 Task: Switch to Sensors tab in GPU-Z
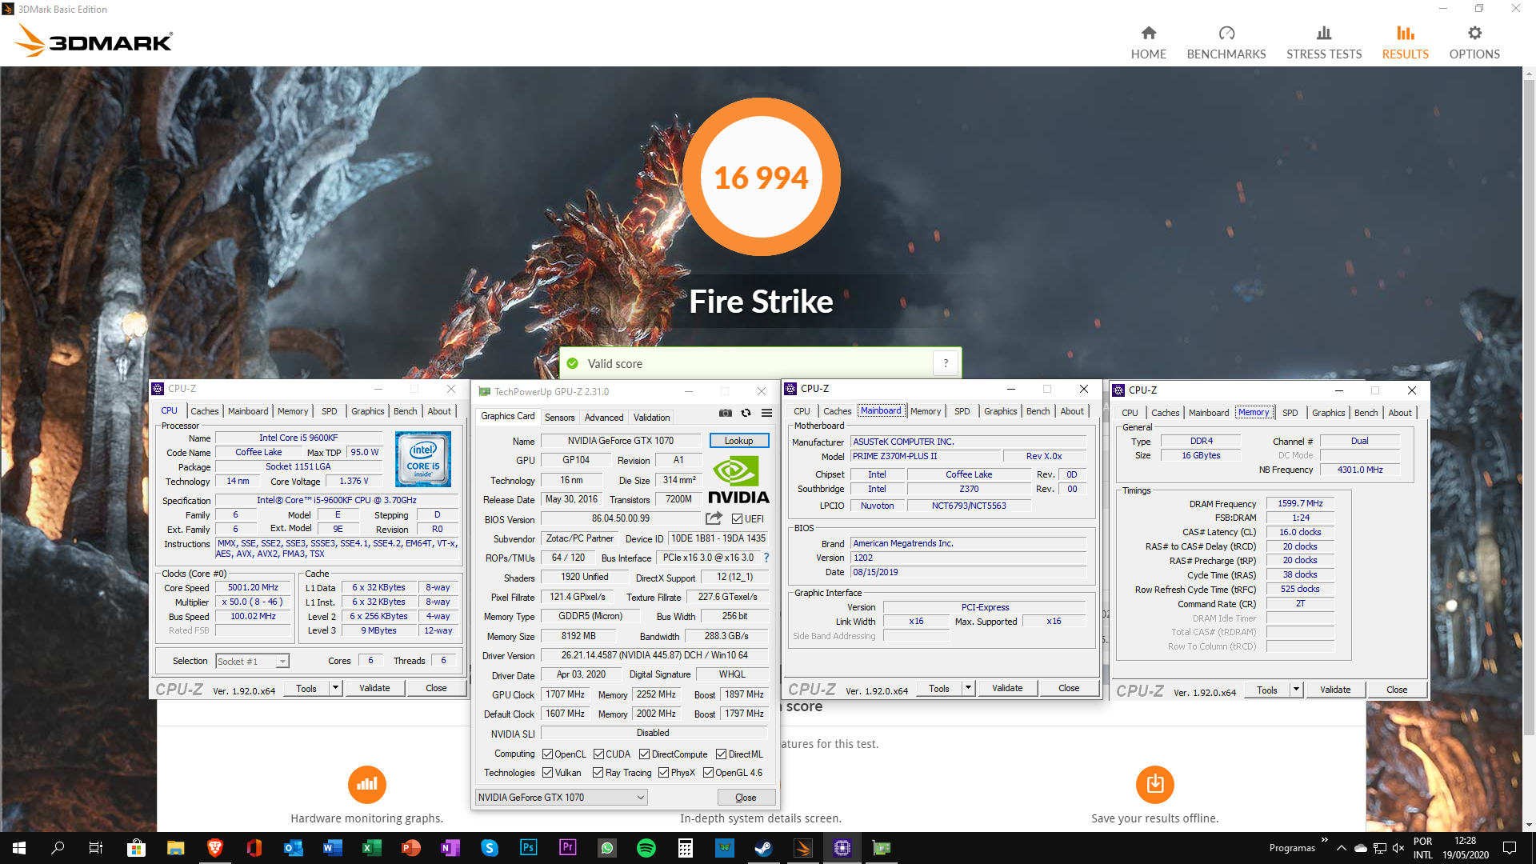[x=559, y=418]
